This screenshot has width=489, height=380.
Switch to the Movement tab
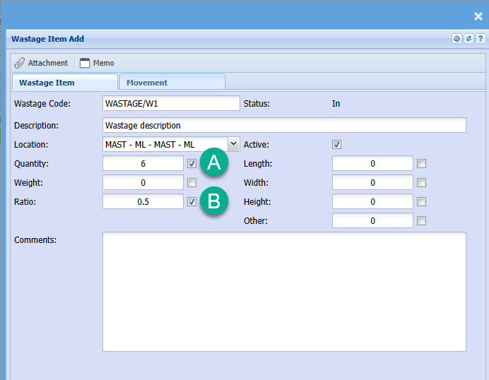pos(172,83)
